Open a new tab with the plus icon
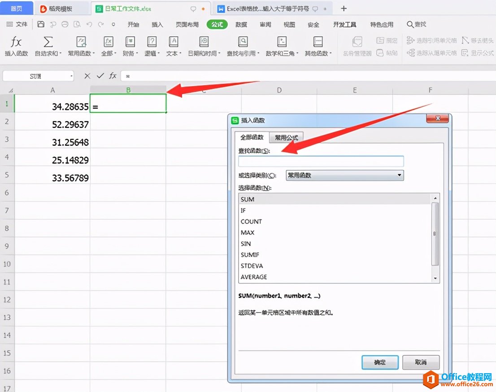This screenshot has height=392, width=496. click(344, 9)
